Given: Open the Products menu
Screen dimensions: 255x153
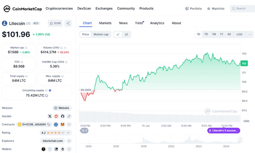Looking at the screenshot, I should 146,8.
